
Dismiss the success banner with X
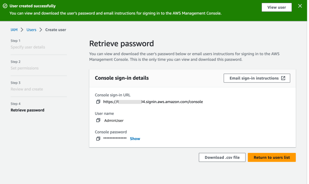300,6
